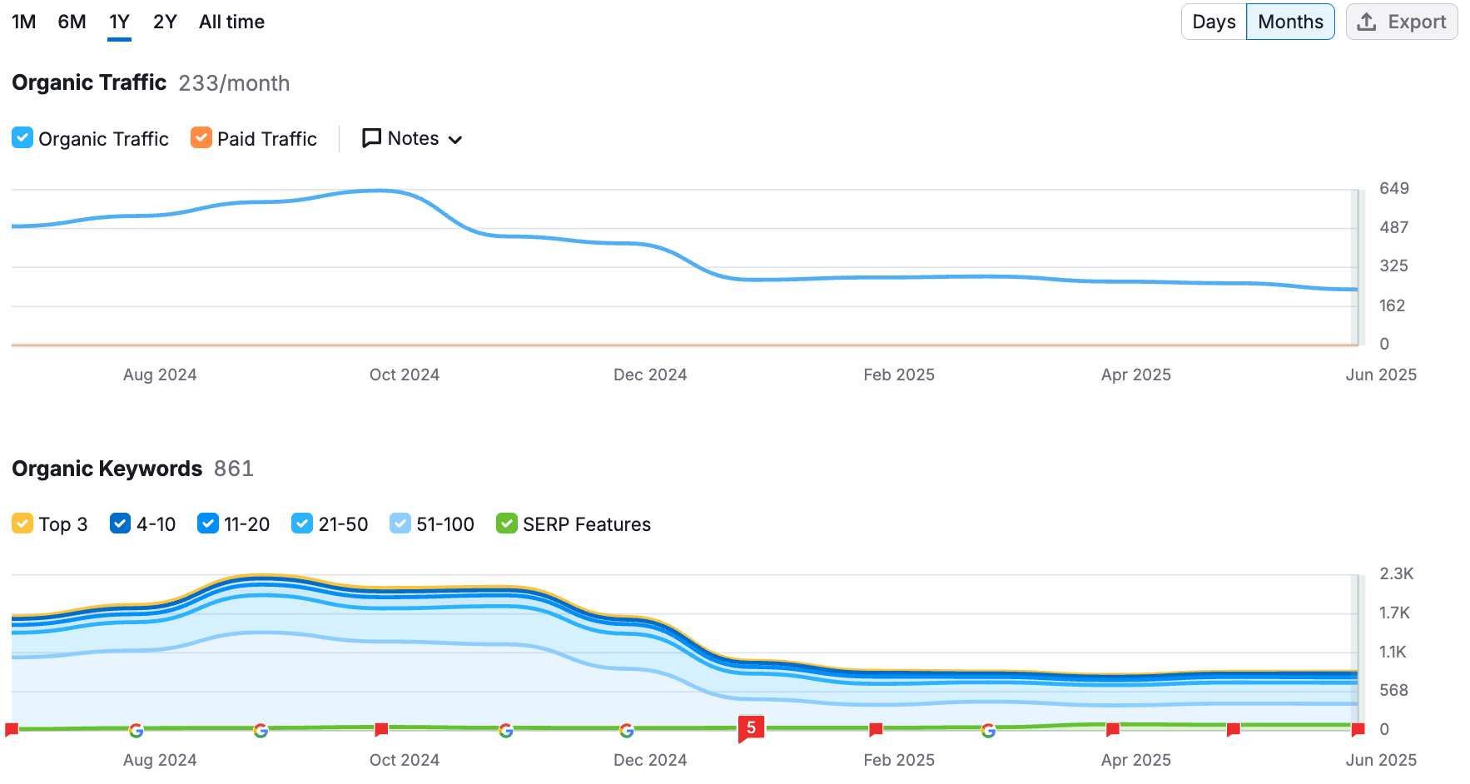Switch chart granularity to Days

pos(1214,22)
